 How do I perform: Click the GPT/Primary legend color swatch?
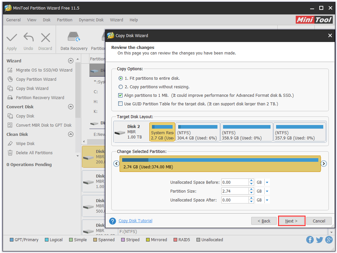(11, 240)
